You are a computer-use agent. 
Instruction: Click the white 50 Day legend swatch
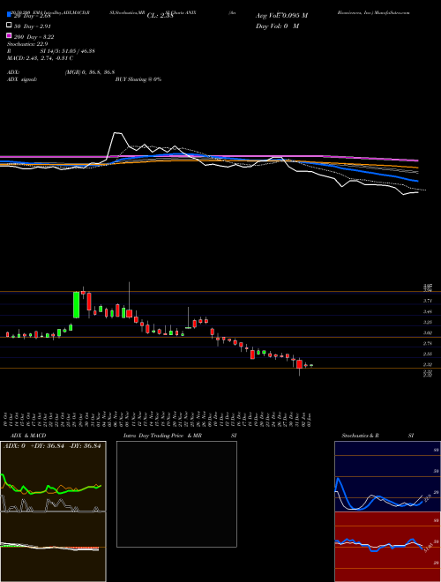click(9, 26)
